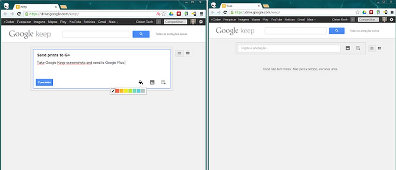Click the Keep search field in left window
396x170 pixels.
(x=96, y=34)
